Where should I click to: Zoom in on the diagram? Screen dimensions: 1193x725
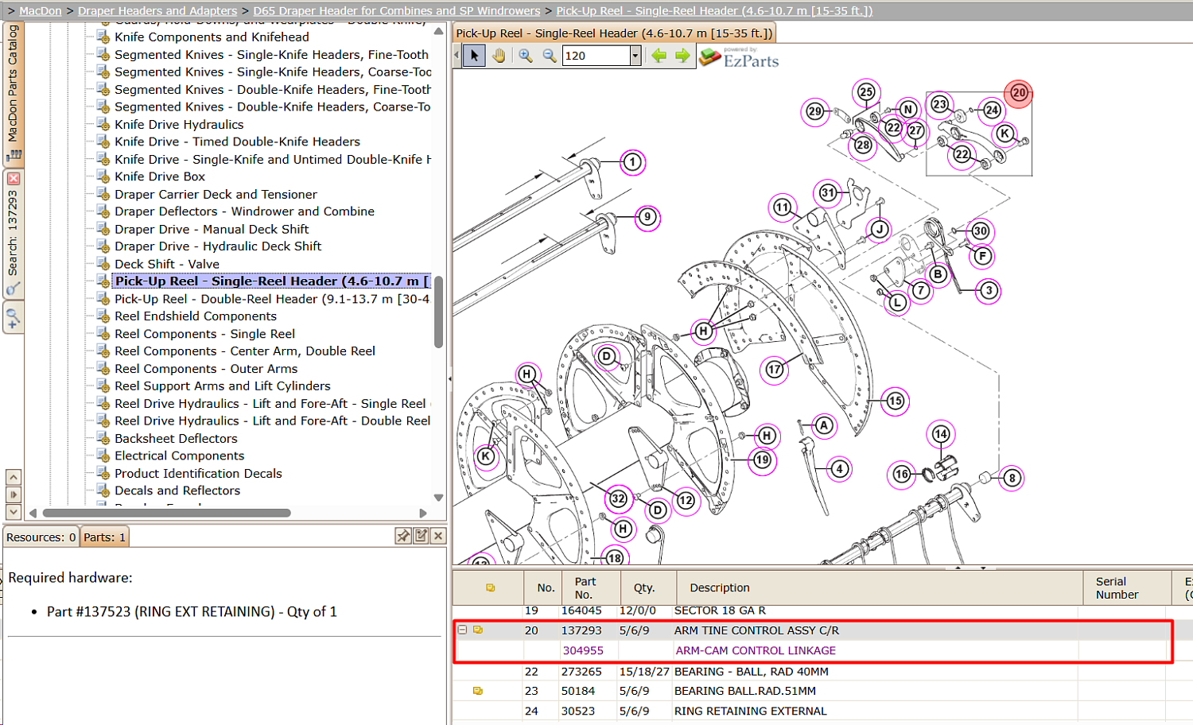pyautogui.click(x=526, y=56)
